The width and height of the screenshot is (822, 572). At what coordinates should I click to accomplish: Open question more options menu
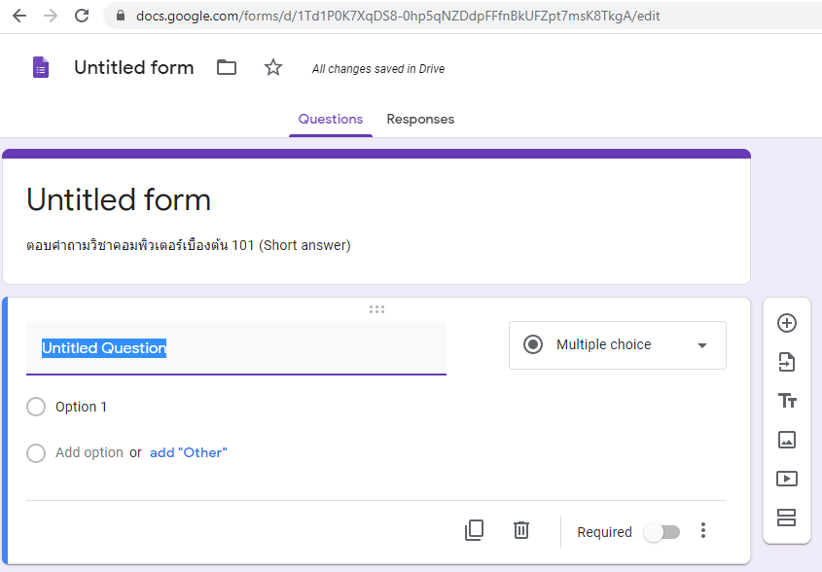[703, 531]
